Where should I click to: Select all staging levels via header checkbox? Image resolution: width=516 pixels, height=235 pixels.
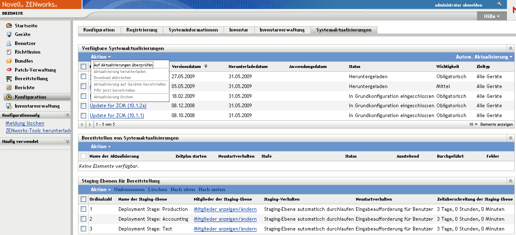point(84,199)
